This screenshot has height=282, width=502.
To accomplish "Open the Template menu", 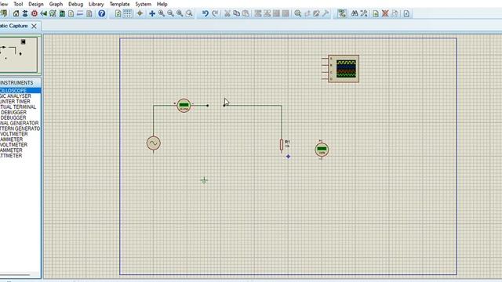I will pyautogui.click(x=119, y=4).
